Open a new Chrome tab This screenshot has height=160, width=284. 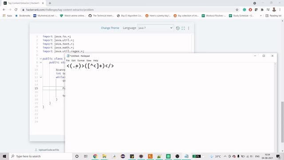tap(50, 3)
